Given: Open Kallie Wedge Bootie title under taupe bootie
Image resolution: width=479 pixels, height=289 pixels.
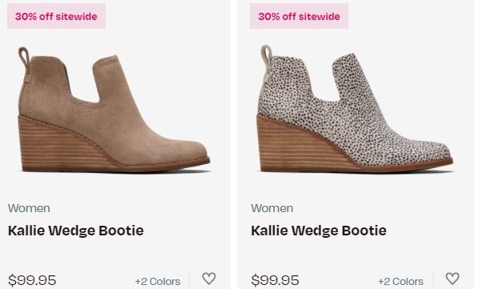Looking at the screenshot, I should coord(76,231).
